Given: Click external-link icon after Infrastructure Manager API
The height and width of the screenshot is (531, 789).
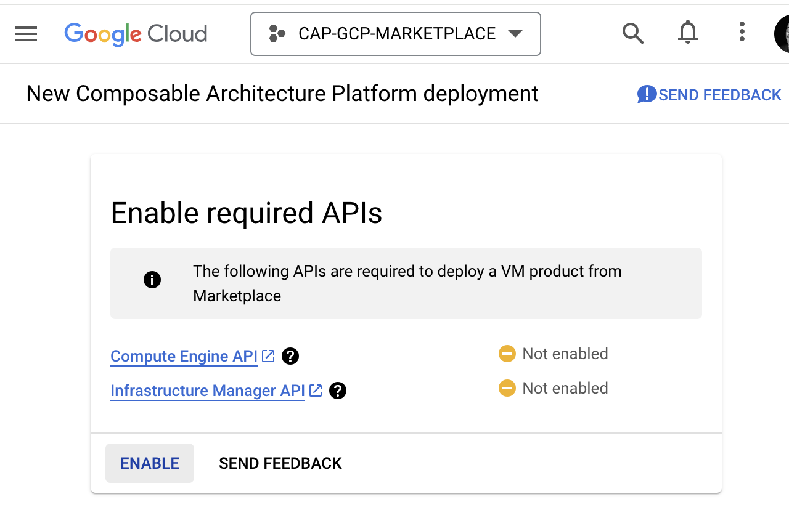Looking at the screenshot, I should click(x=316, y=391).
